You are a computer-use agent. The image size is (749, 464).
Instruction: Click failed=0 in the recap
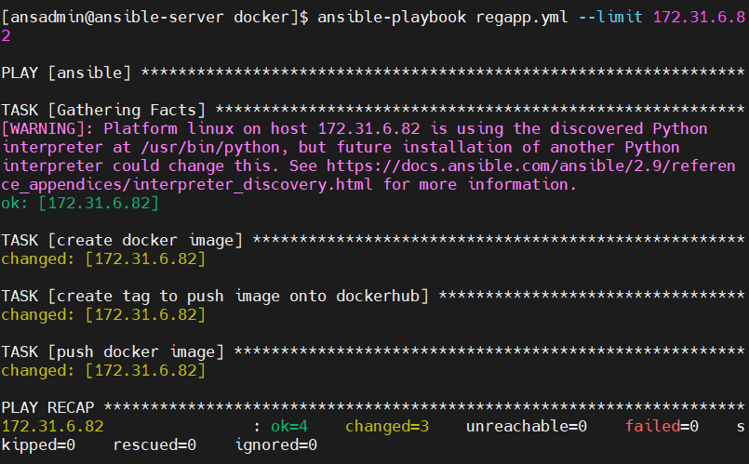point(662,426)
